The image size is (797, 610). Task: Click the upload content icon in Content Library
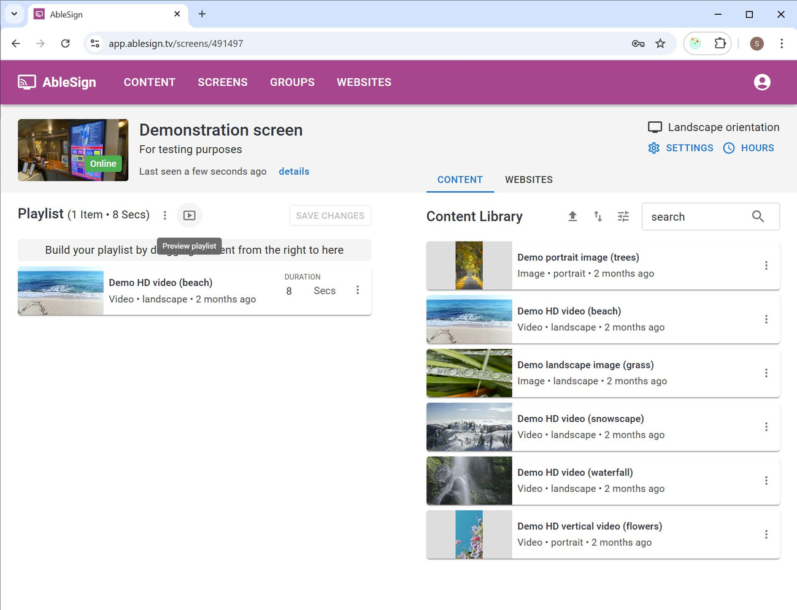click(572, 216)
